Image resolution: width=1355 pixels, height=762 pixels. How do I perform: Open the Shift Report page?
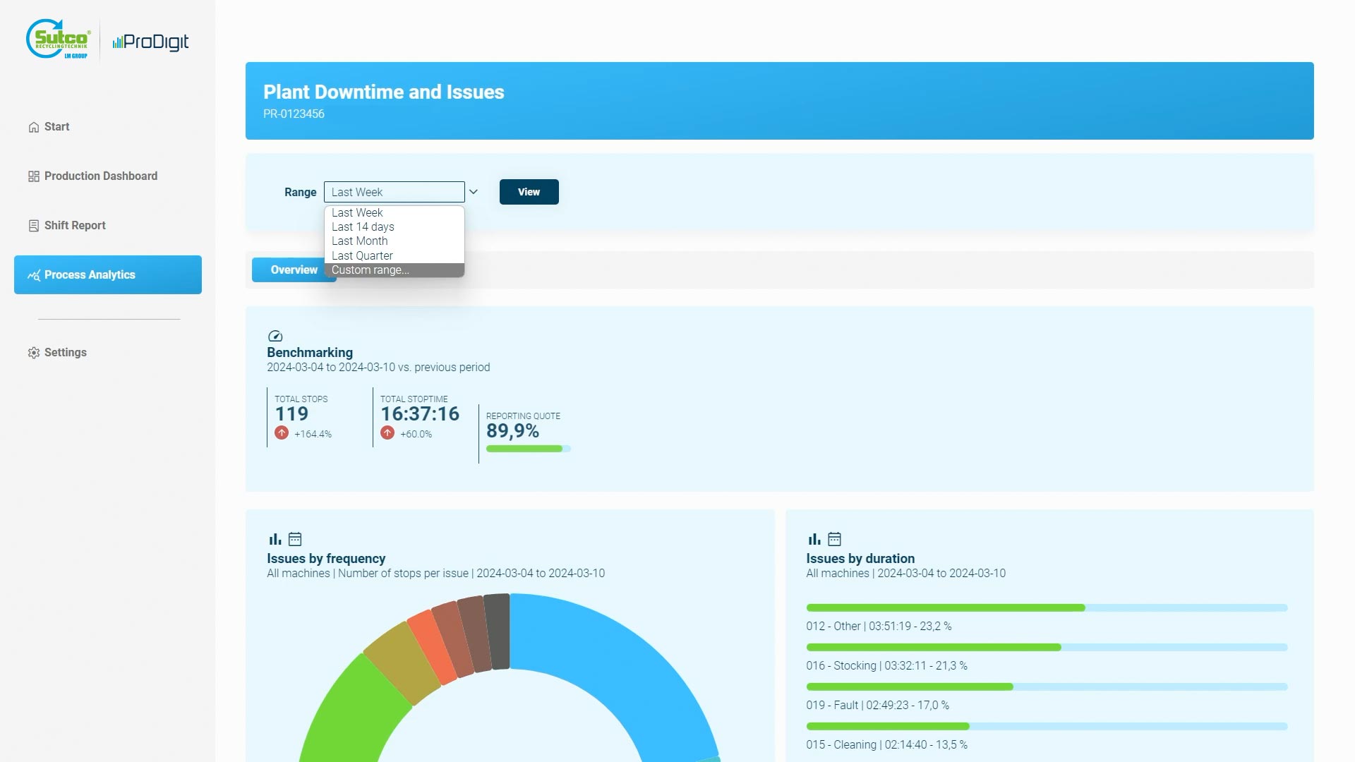pos(108,226)
